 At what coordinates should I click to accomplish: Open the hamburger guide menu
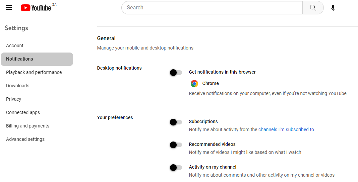point(9,8)
